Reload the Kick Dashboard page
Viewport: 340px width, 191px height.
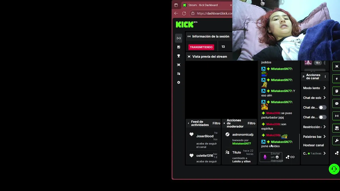coord(184,13)
